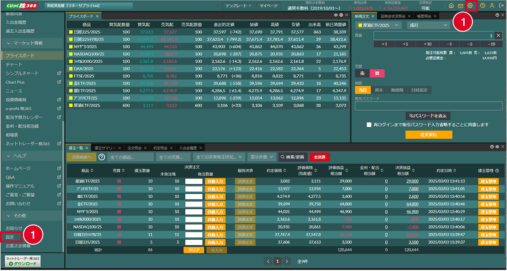This screenshot has height=271, width=507.
Task: Click help icon next to 建玉整理 column header
Action: click(497, 171)
